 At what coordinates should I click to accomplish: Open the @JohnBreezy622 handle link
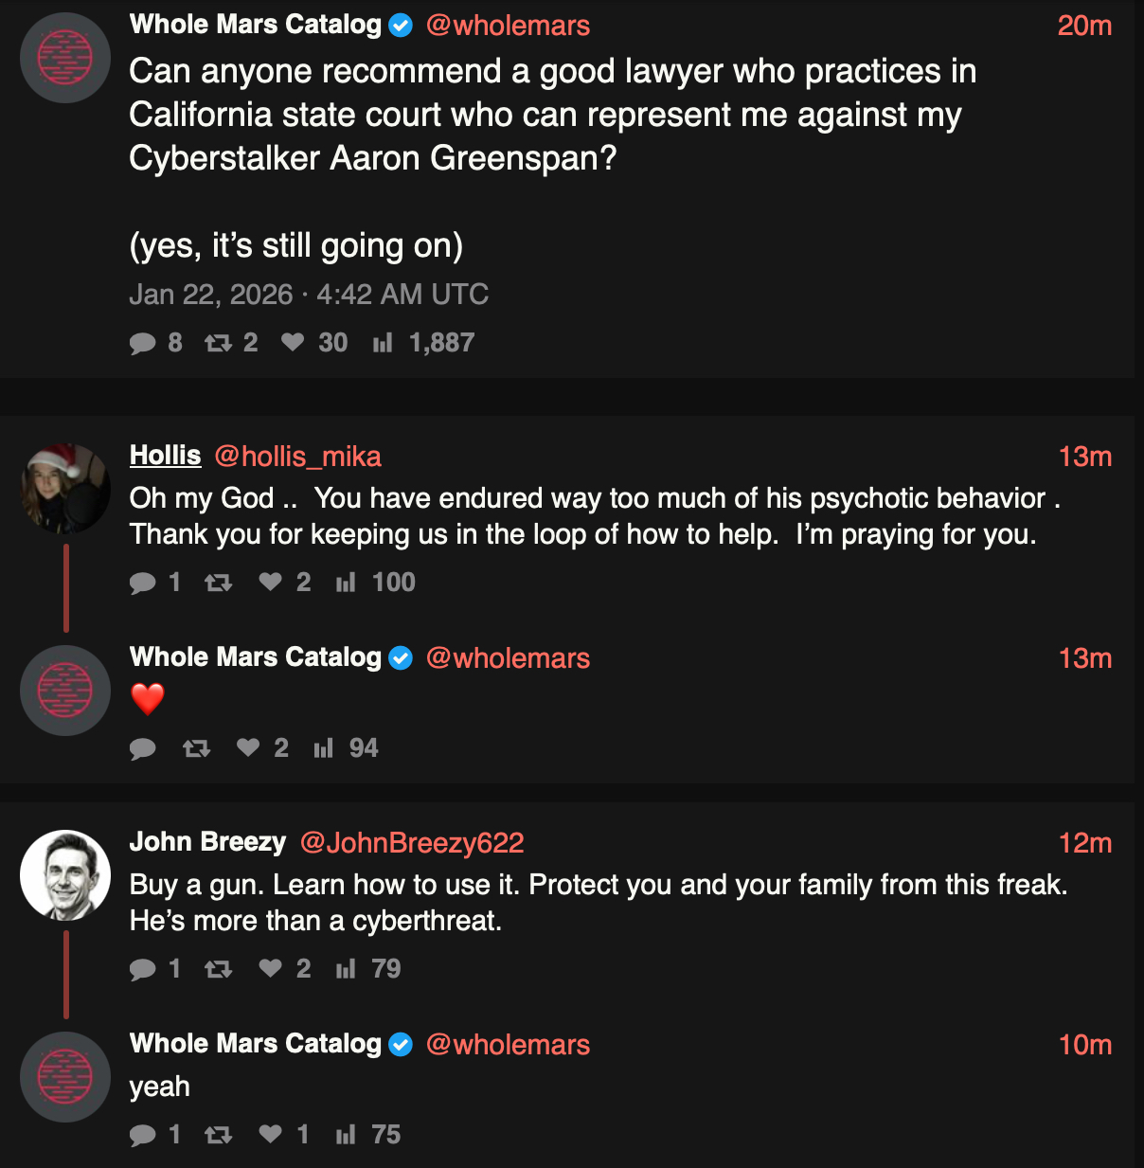[412, 843]
